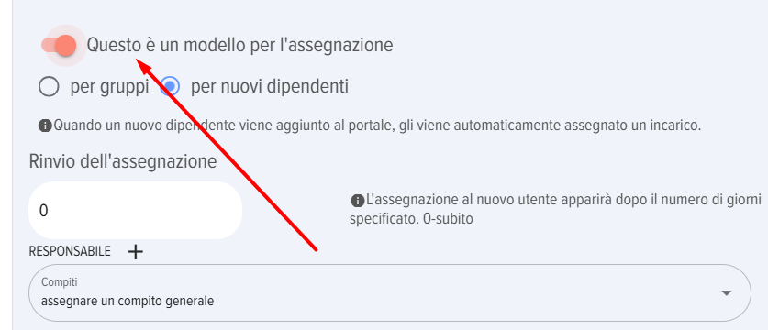Click the "per nuovi dipendenti" label text
The height and width of the screenshot is (330, 768).
(x=270, y=87)
